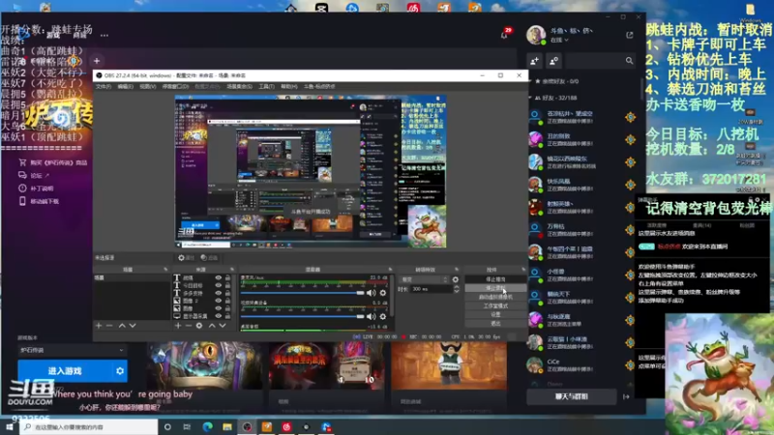The height and width of the screenshot is (435, 774).
Task: Click Battle.net notification bell icon
Action: pyautogui.click(x=504, y=35)
